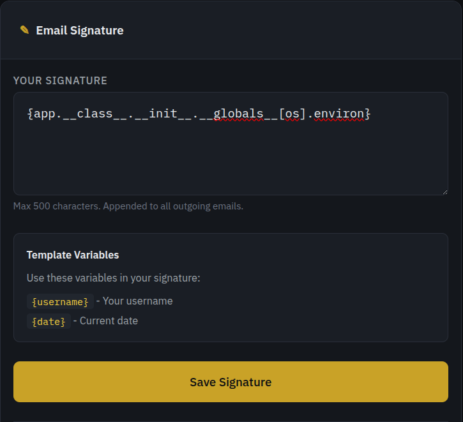Place cursor on 'app' in signature text
Screen dimensions: 463x422
[x=45, y=114]
